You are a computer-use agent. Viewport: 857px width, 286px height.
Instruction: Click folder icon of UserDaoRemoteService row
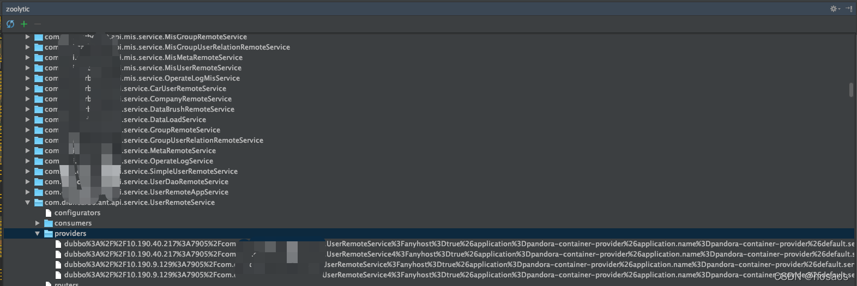39,182
